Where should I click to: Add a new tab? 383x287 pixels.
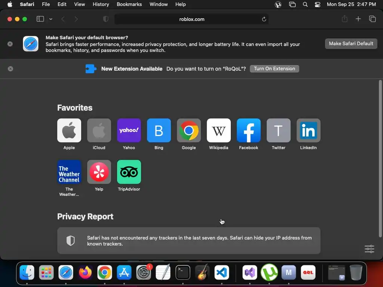point(358,19)
